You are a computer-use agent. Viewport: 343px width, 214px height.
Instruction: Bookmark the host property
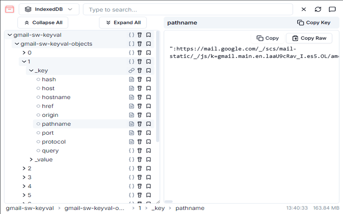pos(148,88)
